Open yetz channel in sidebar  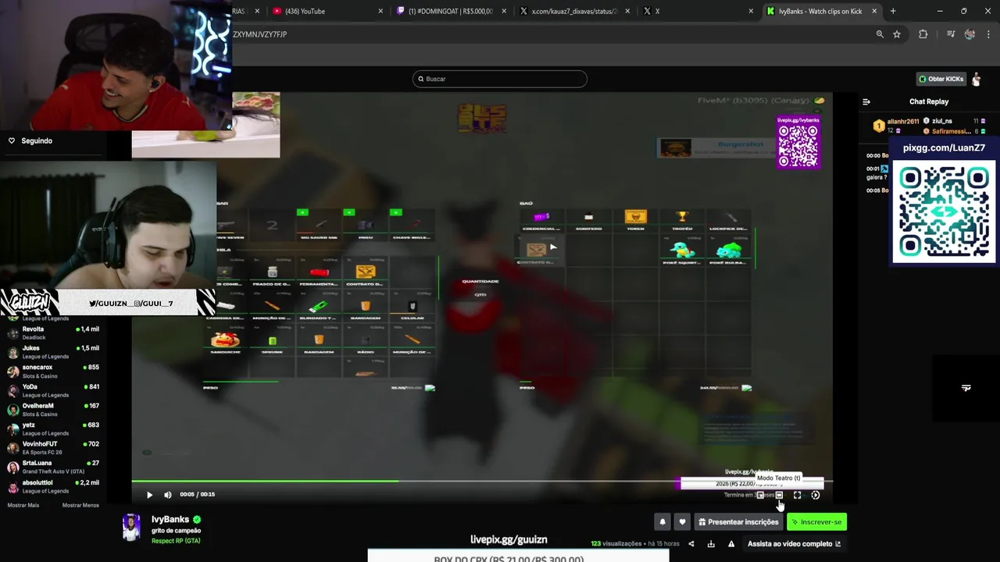coord(53,429)
